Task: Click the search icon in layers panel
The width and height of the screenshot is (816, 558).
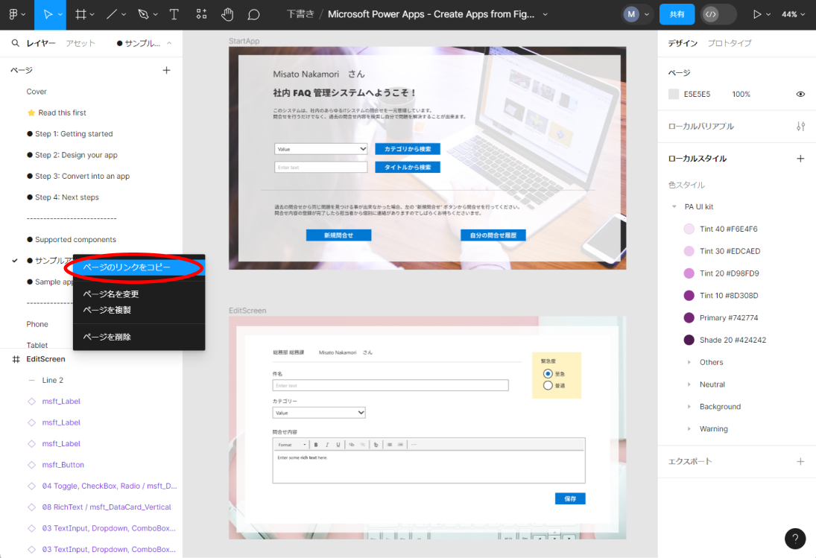Action: pyautogui.click(x=16, y=43)
